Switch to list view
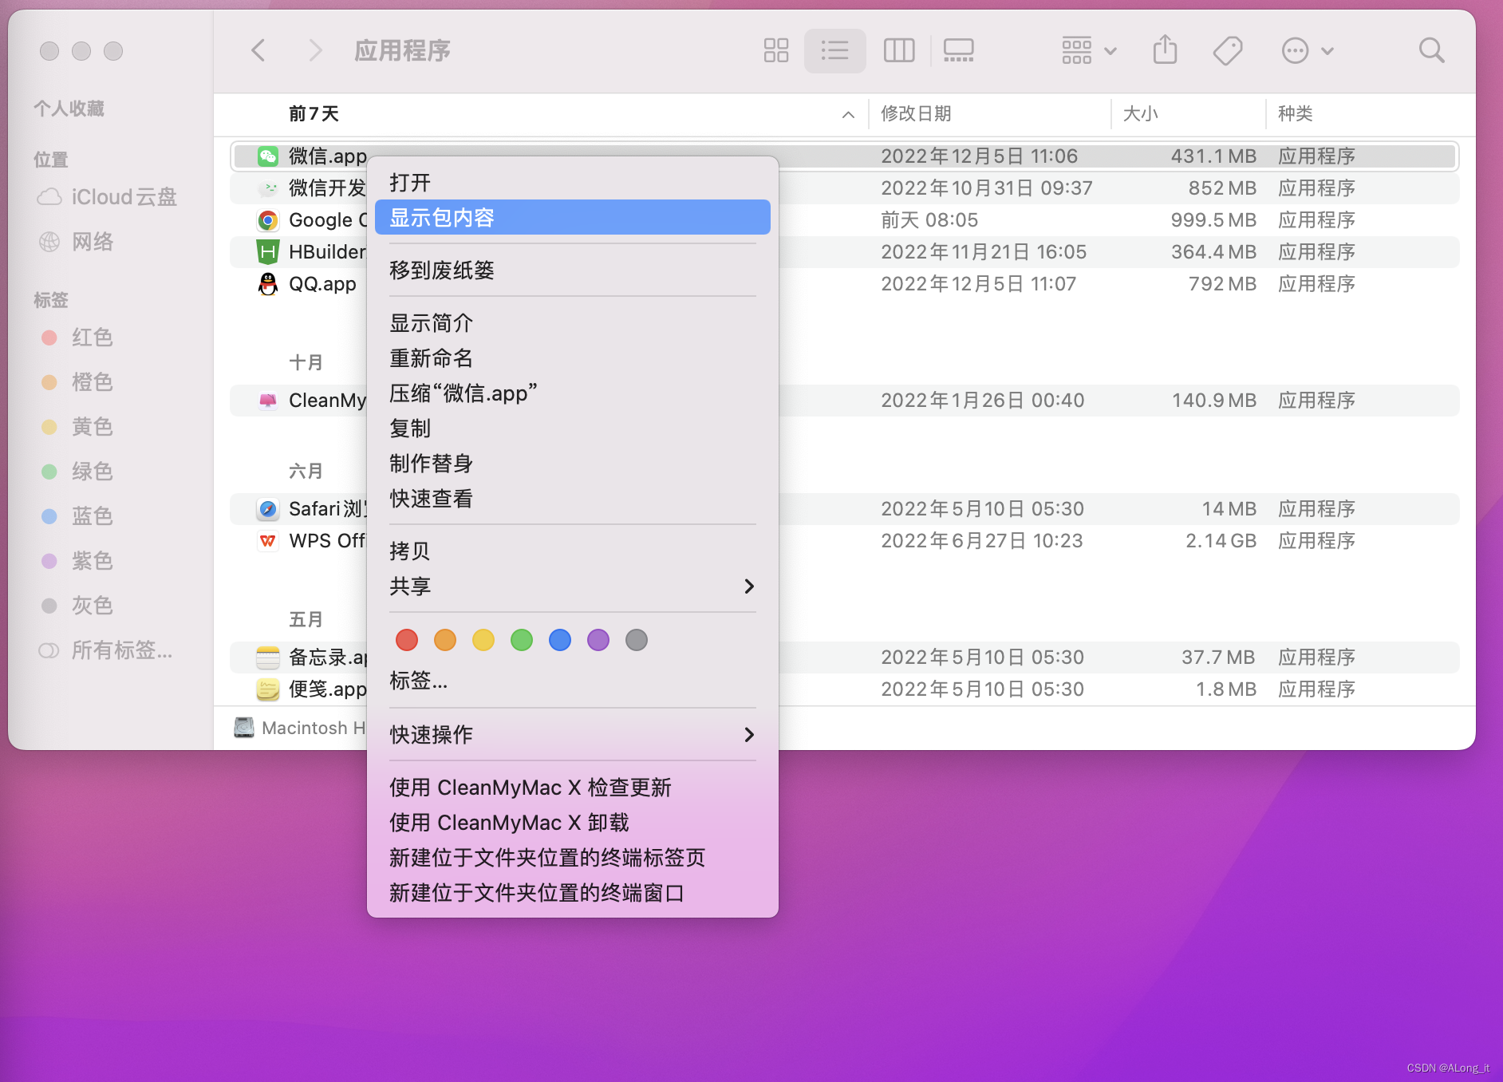The image size is (1503, 1082). (x=834, y=51)
